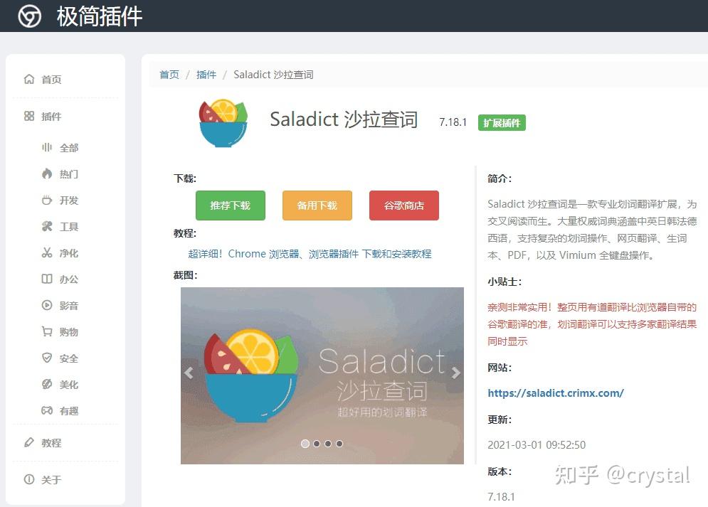This screenshot has height=507, width=708.
Task: Click the 极简插件 site logo icon
Action: coord(29,16)
